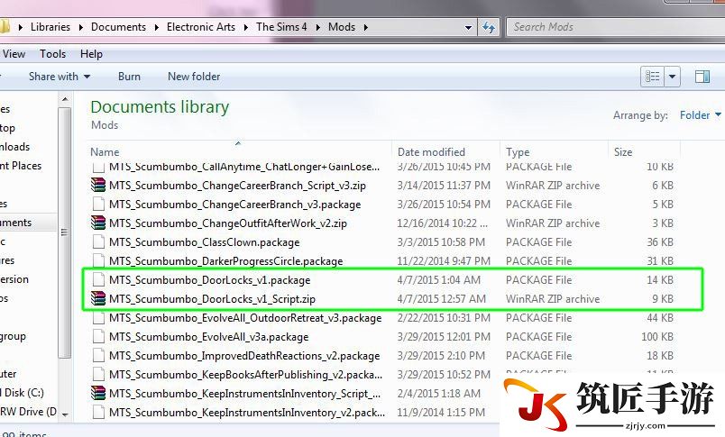Click the Search Mods input field
This screenshot has width=725, height=437.
pyautogui.click(x=616, y=27)
